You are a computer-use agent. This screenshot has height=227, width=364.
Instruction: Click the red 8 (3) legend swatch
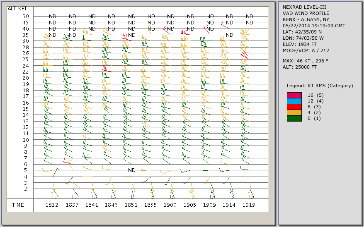pyautogui.click(x=294, y=107)
